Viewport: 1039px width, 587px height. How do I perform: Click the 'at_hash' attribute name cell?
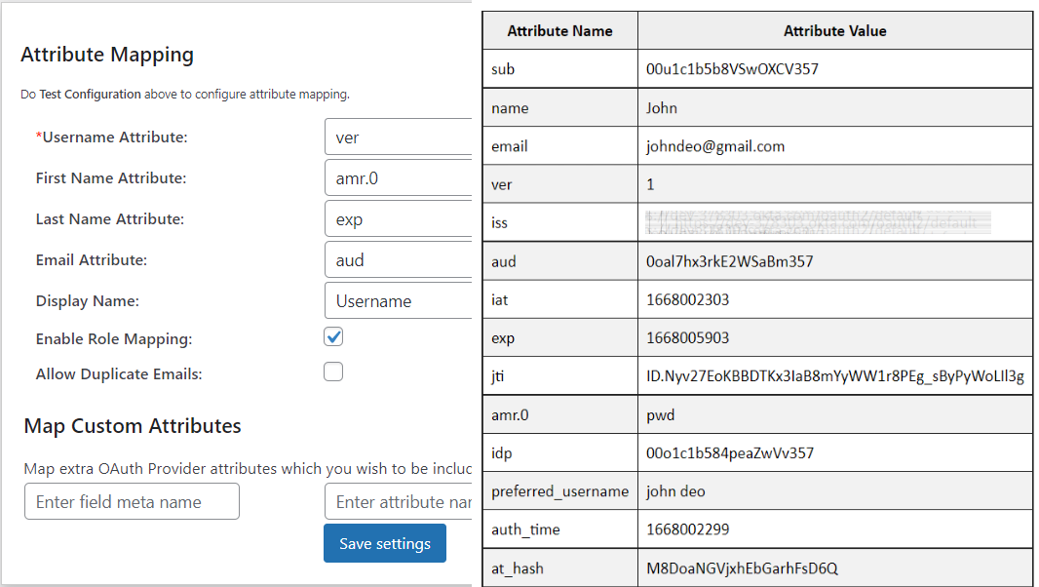[x=559, y=568]
